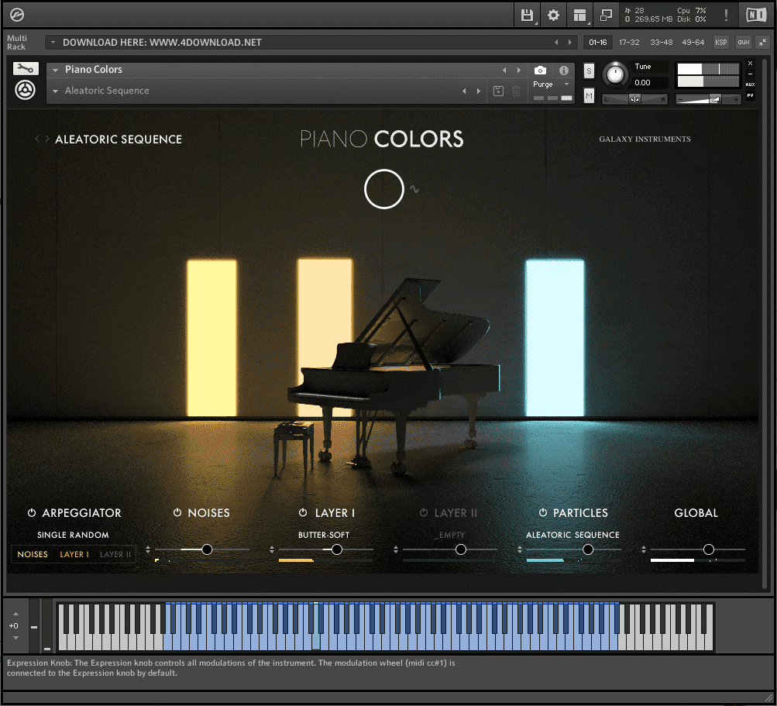Open Single Random arpeggiator mode selector
Screen dimensions: 777x706
(x=73, y=535)
